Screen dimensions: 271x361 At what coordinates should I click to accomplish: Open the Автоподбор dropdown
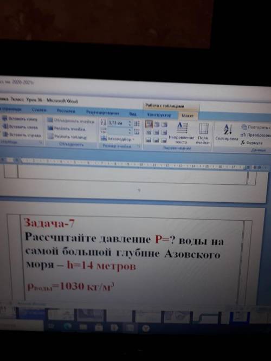pos(118,139)
